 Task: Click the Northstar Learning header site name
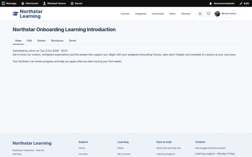(x=31, y=14)
